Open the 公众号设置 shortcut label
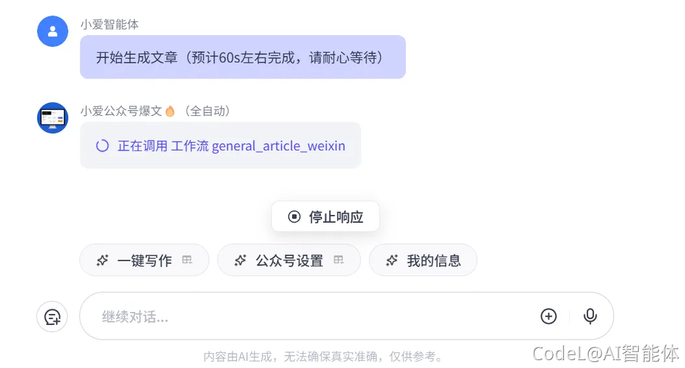Screen dimensions: 685x368 [289, 261]
